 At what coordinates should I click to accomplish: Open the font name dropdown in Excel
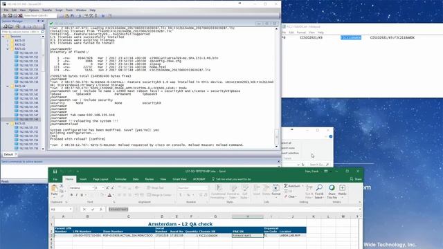[x=93, y=187]
